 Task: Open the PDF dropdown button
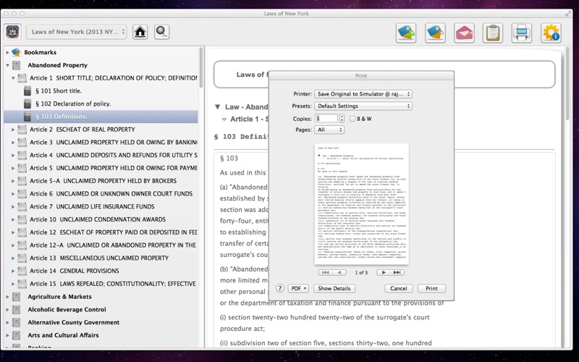298,288
